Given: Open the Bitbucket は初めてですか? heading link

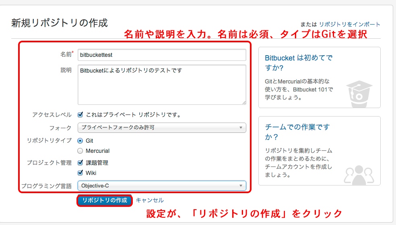Looking at the screenshot, I should (299, 63).
